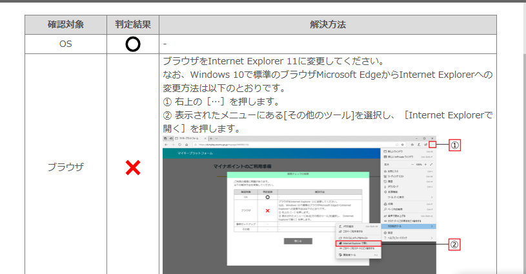The height and width of the screenshot is (274, 526).
Task: Click the 解決方法 column header
Action: click(328, 25)
